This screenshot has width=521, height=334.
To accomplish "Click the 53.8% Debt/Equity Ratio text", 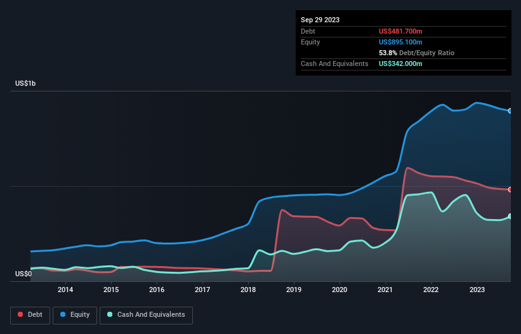I will 416,53.
